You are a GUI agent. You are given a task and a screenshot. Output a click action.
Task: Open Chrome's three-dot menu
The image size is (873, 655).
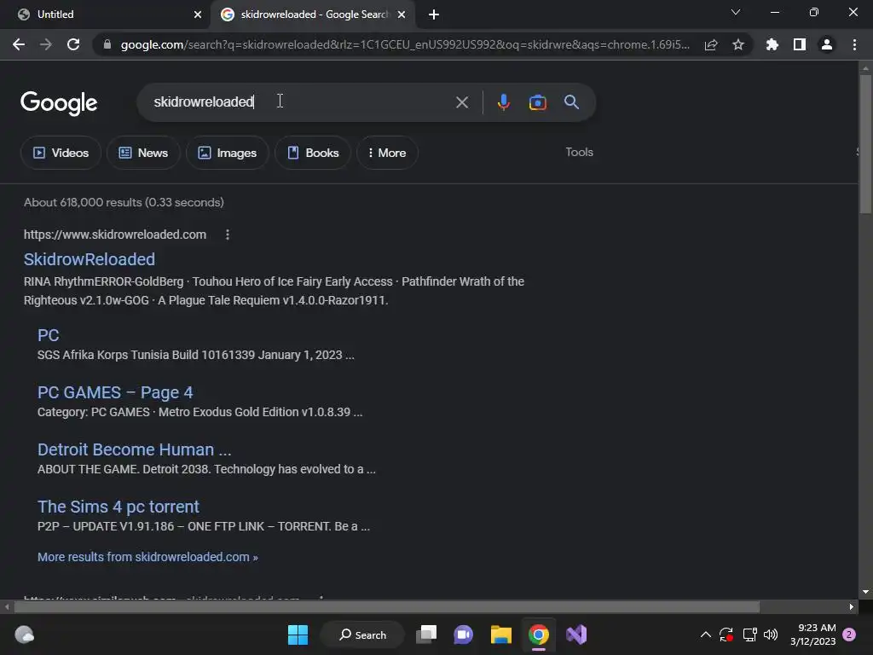tap(854, 44)
